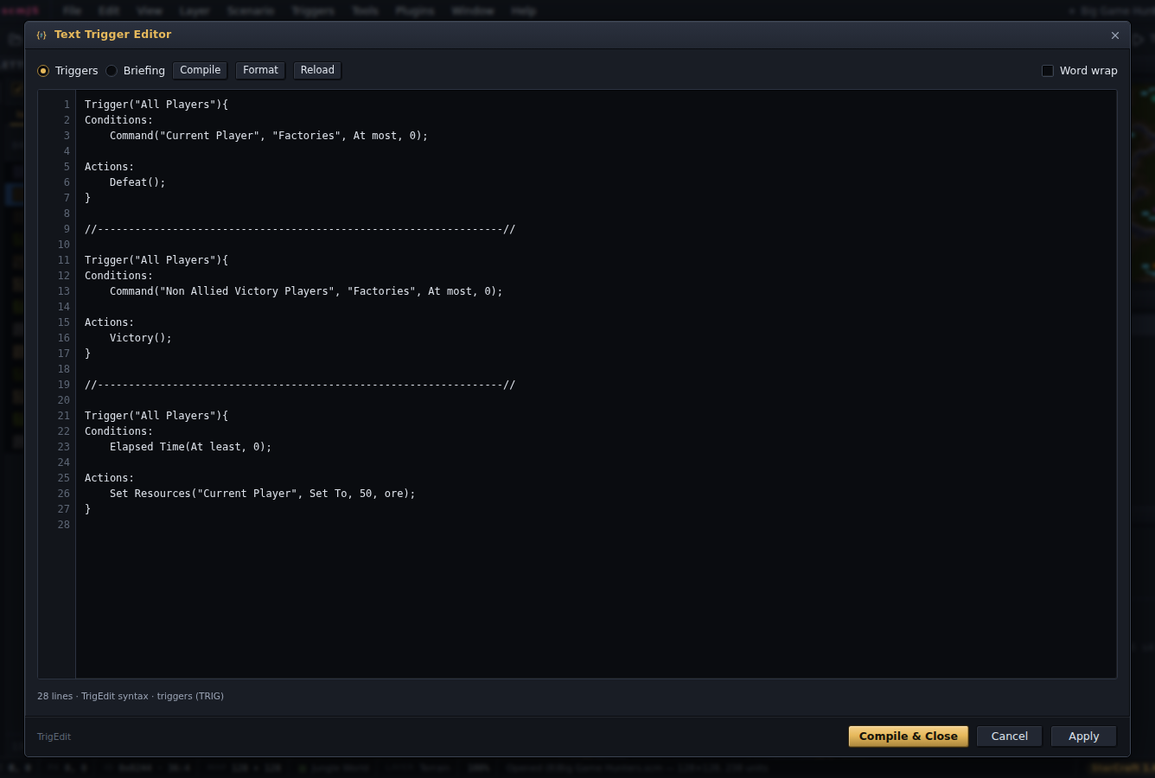Screen dimensions: 1155x778
Task: Click the Actions: label on line 5
Action: click(109, 167)
